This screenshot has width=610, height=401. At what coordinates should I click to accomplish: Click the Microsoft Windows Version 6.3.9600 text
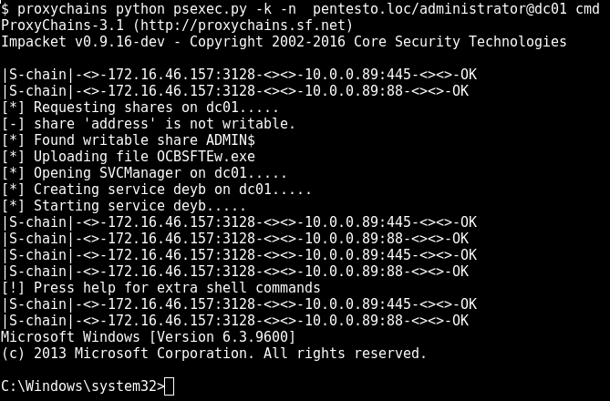coord(149,337)
